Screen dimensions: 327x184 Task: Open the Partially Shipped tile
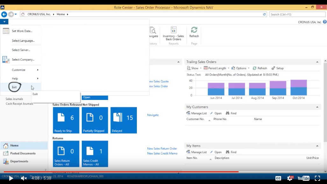click(x=95, y=120)
